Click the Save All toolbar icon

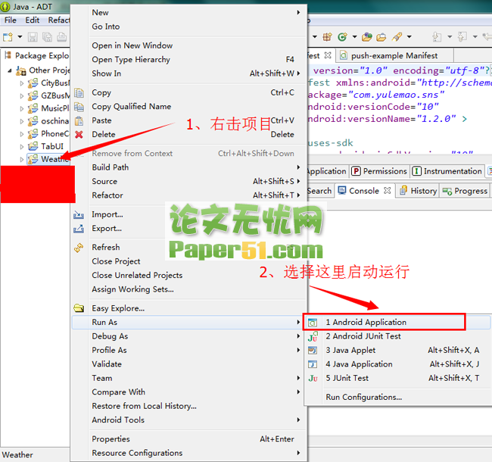pos(48,37)
